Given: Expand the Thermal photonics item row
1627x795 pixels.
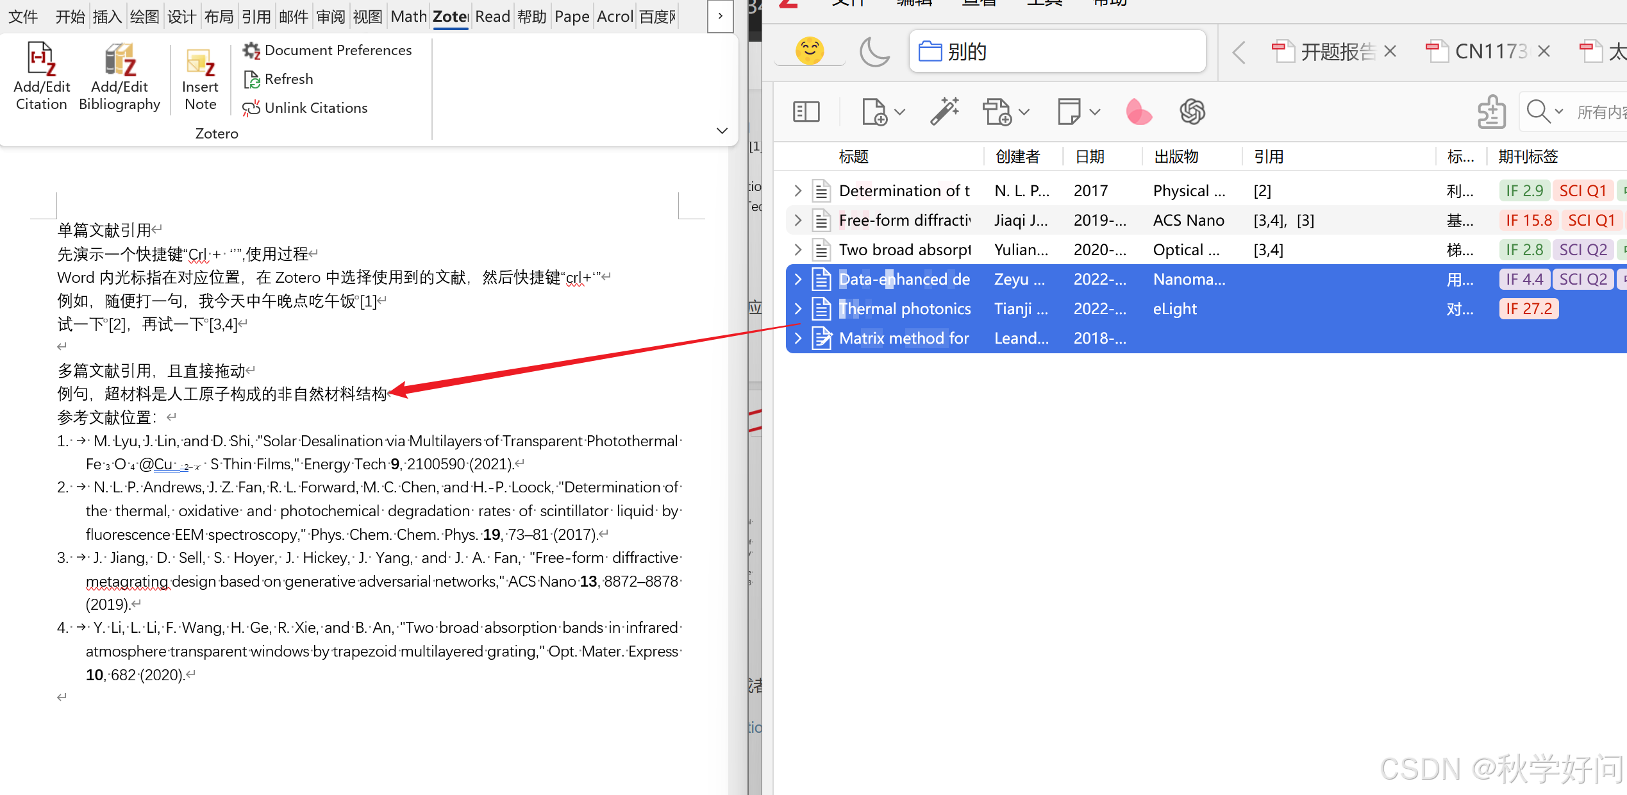Looking at the screenshot, I should coord(797,309).
